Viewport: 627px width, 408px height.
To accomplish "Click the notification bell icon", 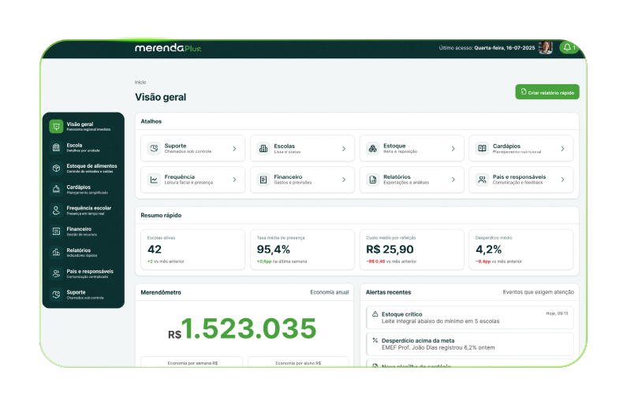I will coord(566,48).
